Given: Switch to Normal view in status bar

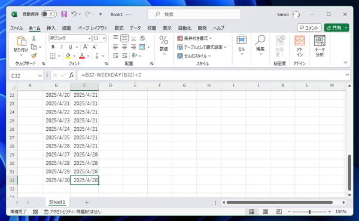Looking at the screenshot, I should coord(252,212).
